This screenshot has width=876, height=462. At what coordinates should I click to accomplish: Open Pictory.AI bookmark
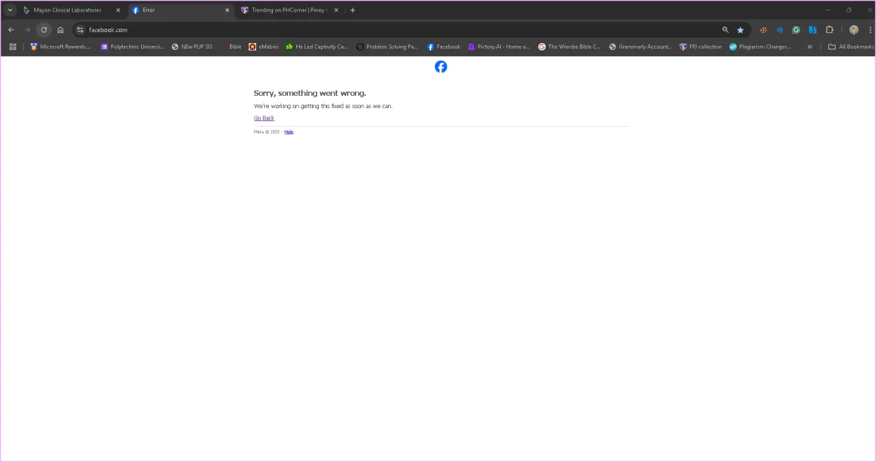pos(499,47)
